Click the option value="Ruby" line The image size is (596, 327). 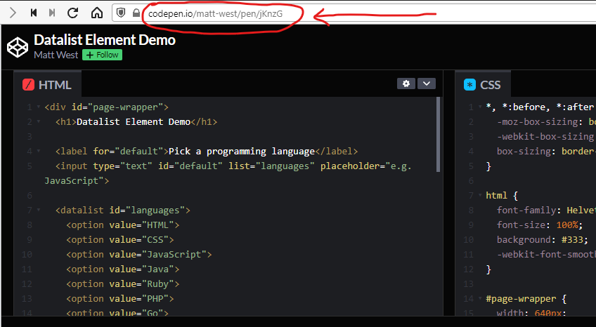(x=123, y=284)
